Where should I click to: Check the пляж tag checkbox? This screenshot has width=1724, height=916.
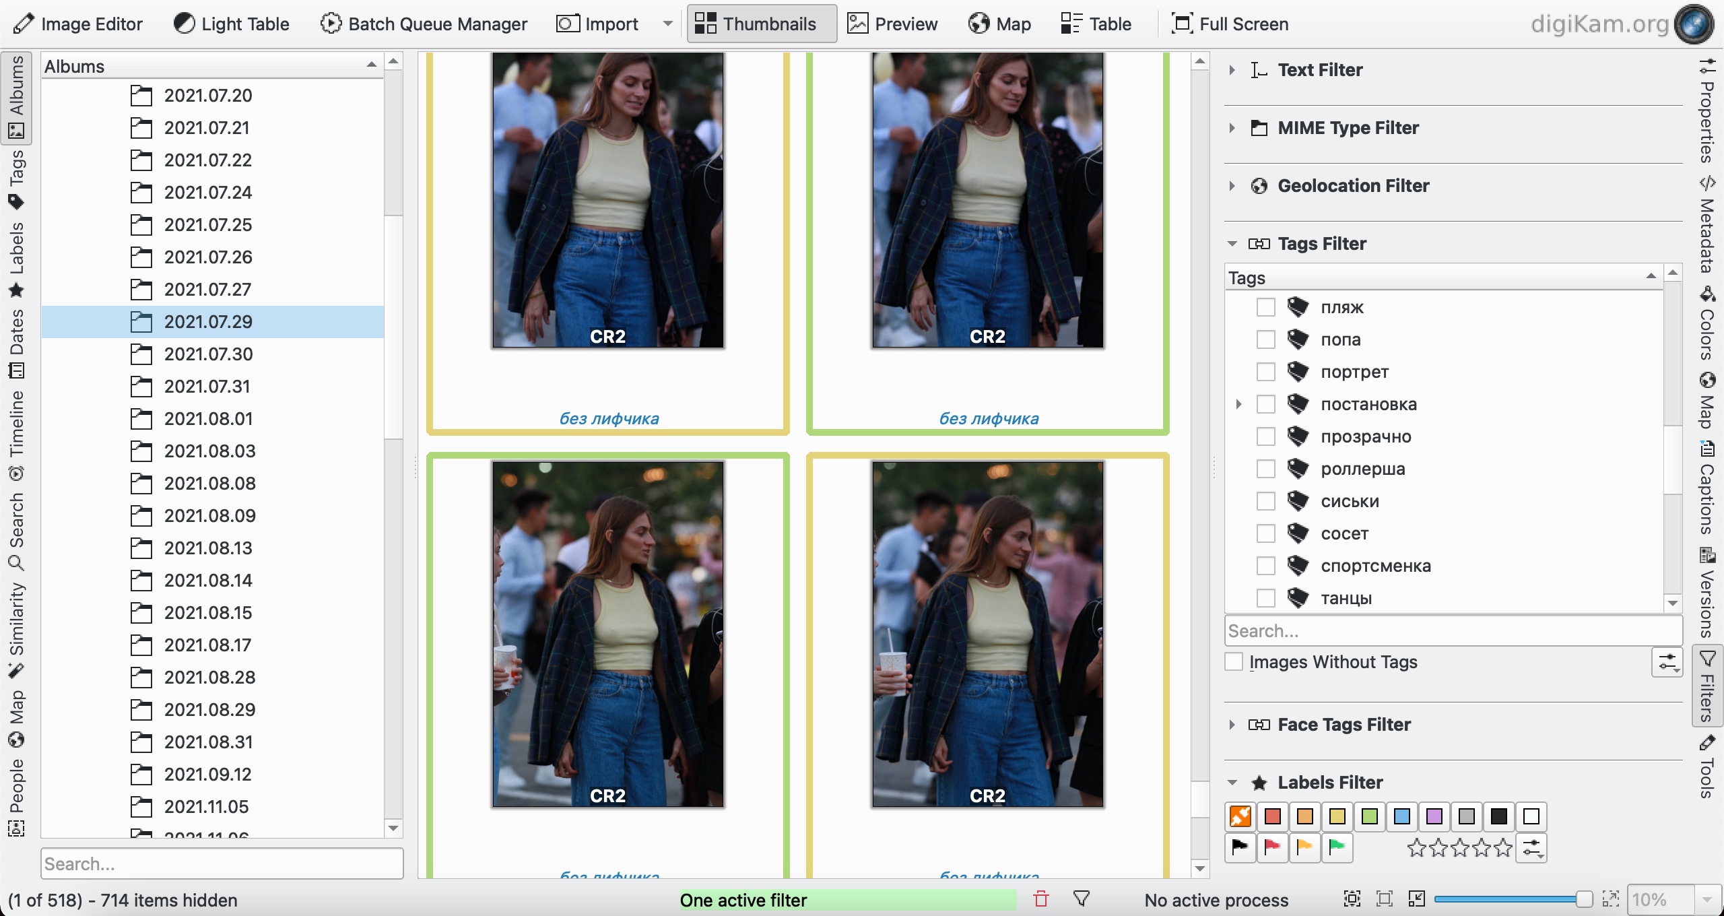point(1266,307)
